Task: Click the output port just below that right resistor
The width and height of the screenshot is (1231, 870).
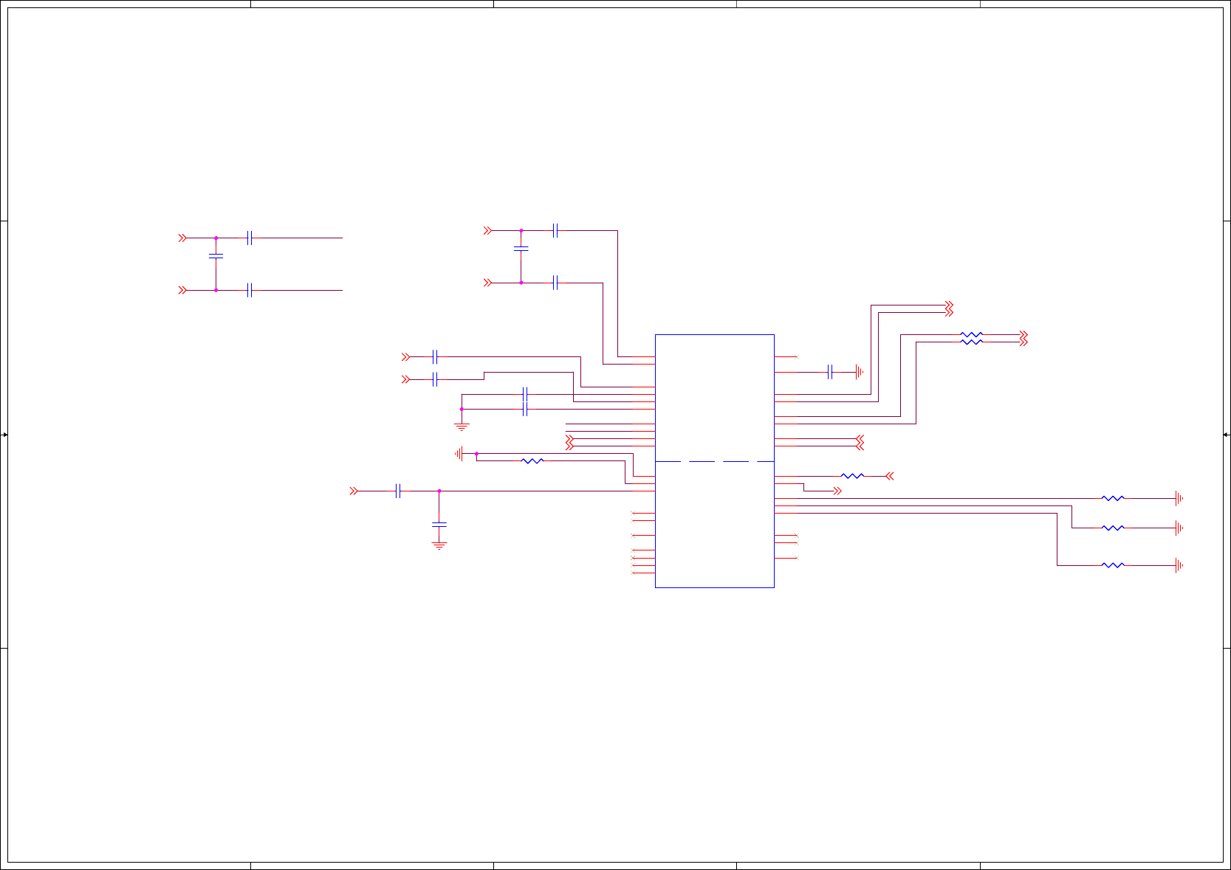Action: click(x=837, y=491)
